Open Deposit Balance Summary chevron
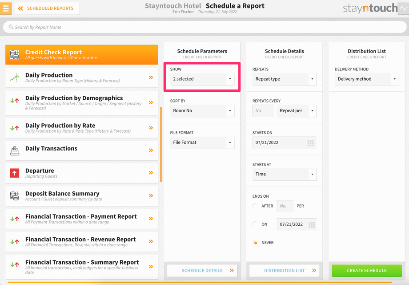409x285 pixels. (151, 195)
